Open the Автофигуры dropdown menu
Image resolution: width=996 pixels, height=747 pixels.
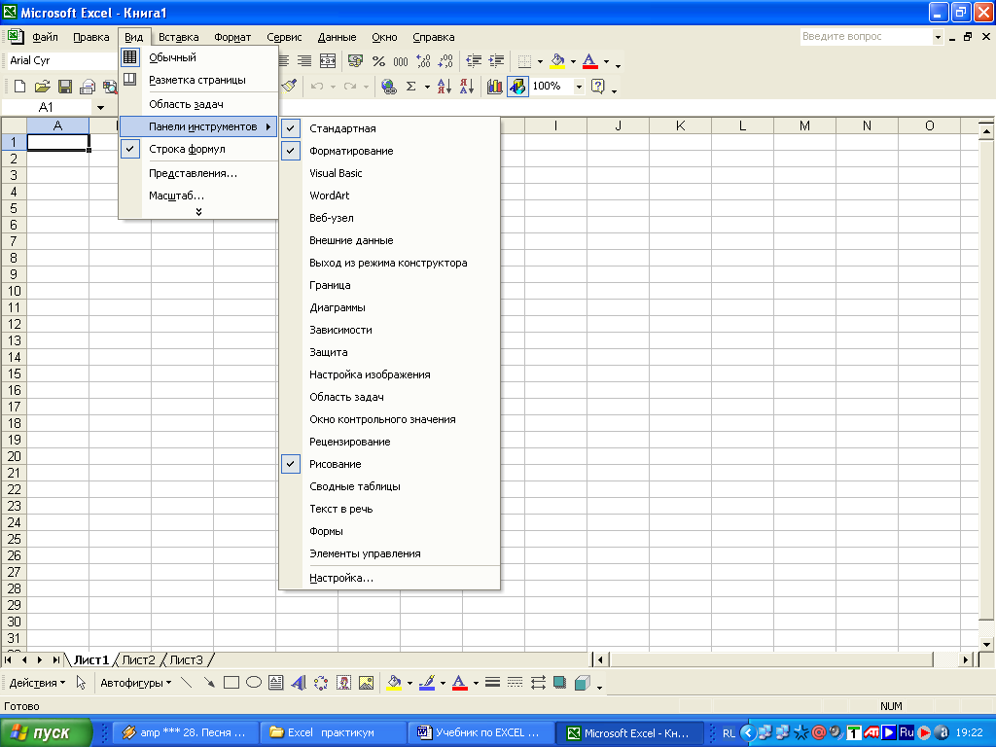point(136,683)
